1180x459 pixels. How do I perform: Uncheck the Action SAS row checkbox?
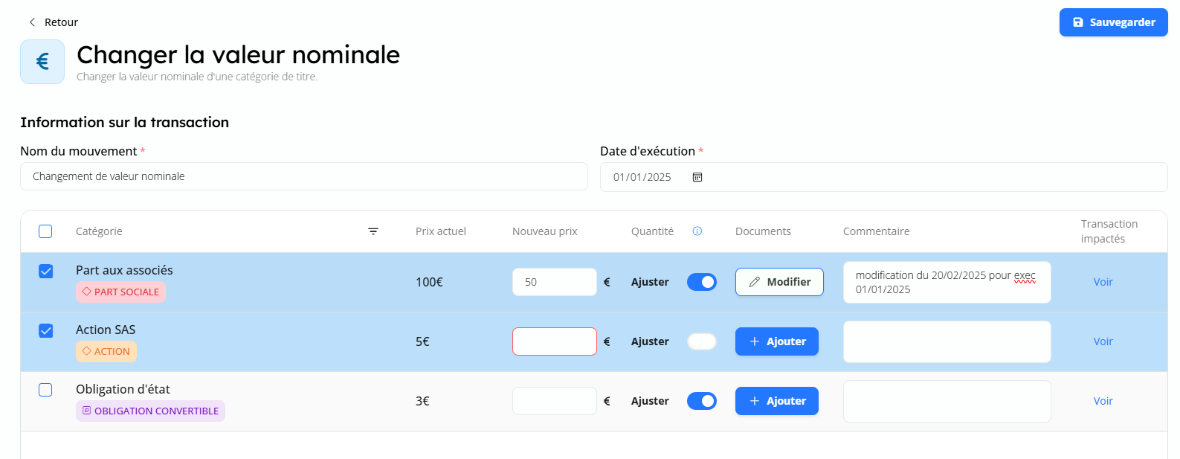tap(46, 331)
